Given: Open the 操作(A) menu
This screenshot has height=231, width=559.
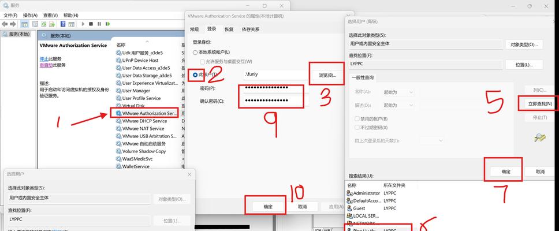Looking at the screenshot, I should pyautogui.click(x=30, y=16).
